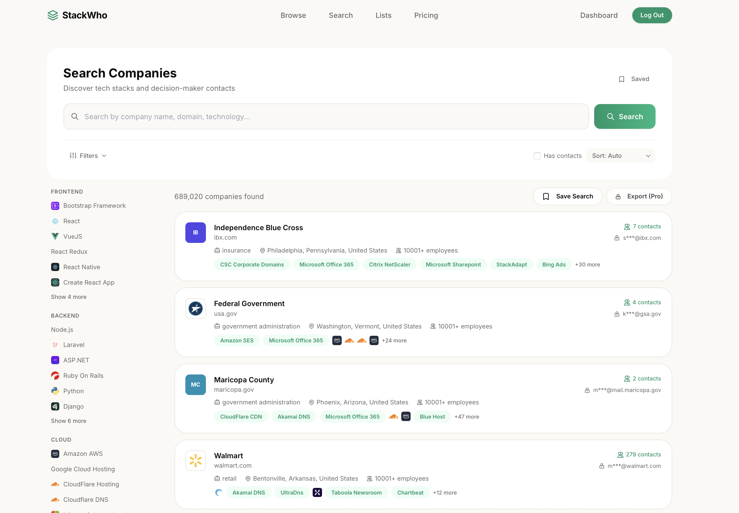
Task: Switch to the Browse navigation tab
Action: (293, 15)
